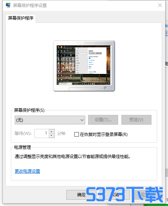
Task: Click the 设置(T)... button
Action: point(103,120)
